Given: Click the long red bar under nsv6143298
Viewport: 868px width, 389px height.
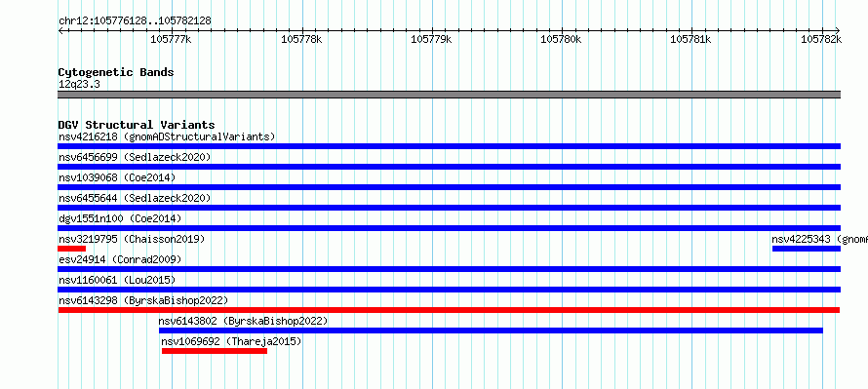Looking at the screenshot, I should 449,310.
